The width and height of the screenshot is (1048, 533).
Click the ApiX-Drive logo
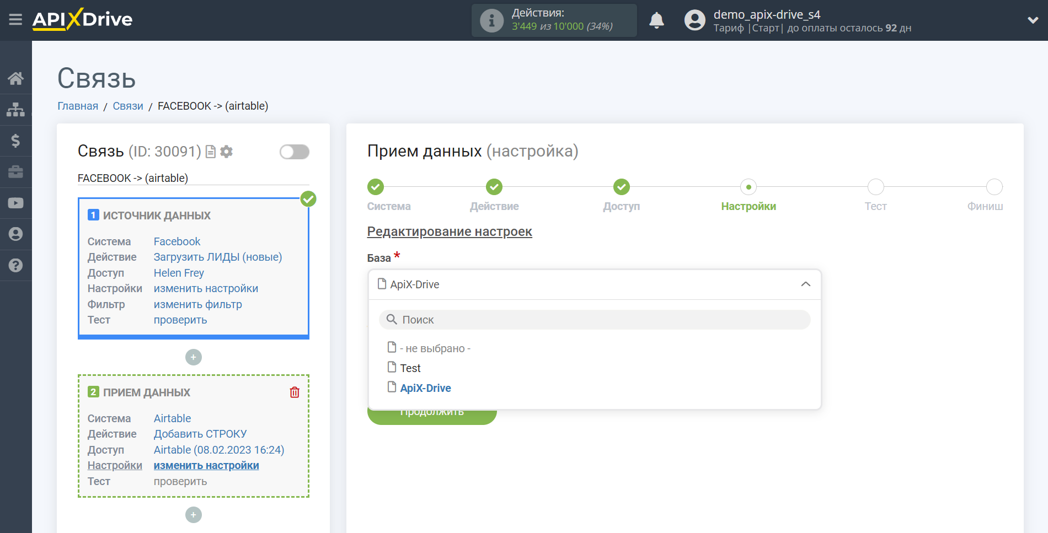[x=82, y=19]
